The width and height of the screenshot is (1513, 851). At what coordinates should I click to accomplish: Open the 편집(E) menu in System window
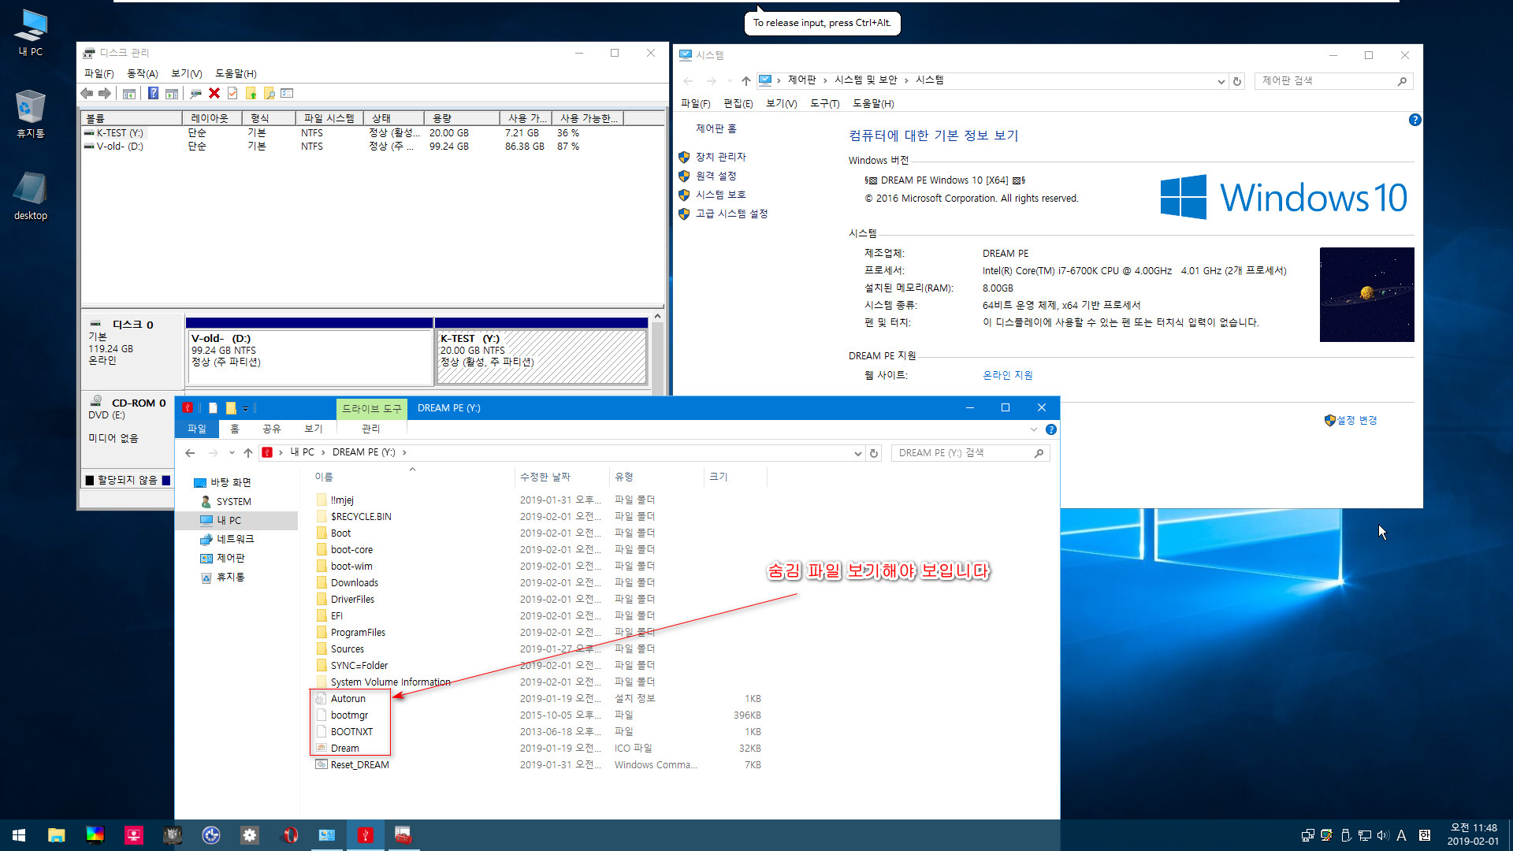tap(738, 103)
